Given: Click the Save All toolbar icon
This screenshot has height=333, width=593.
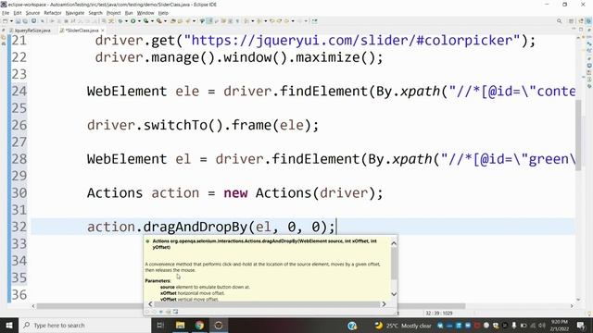Looking at the screenshot, I should [25, 21].
